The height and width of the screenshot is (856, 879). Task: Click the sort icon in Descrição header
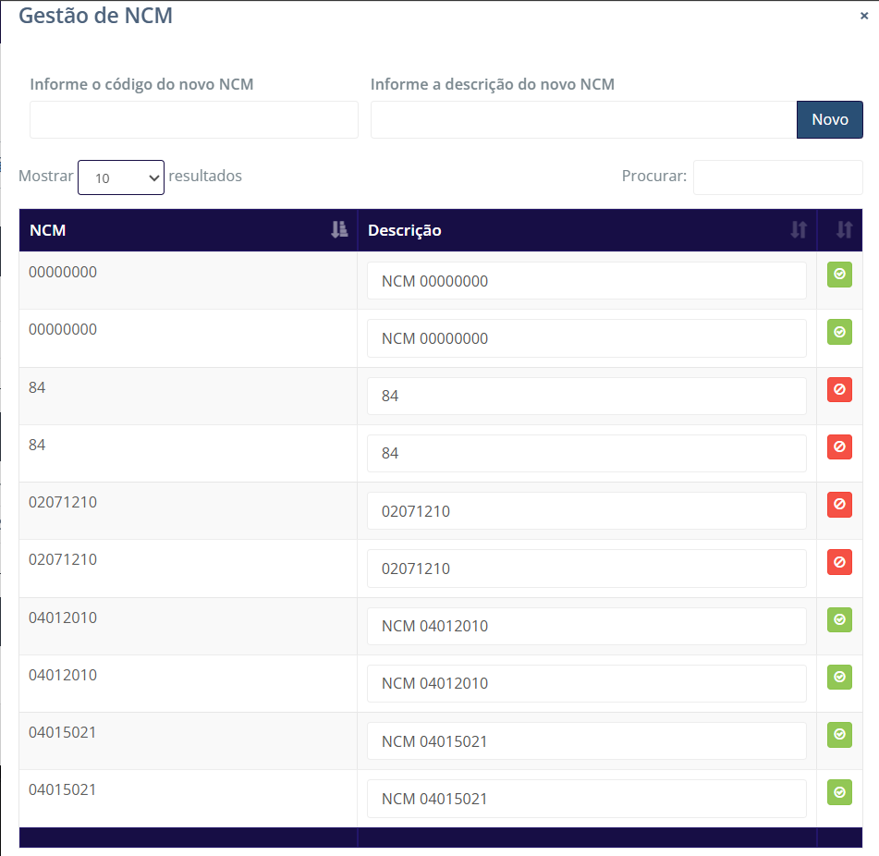coord(799,230)
